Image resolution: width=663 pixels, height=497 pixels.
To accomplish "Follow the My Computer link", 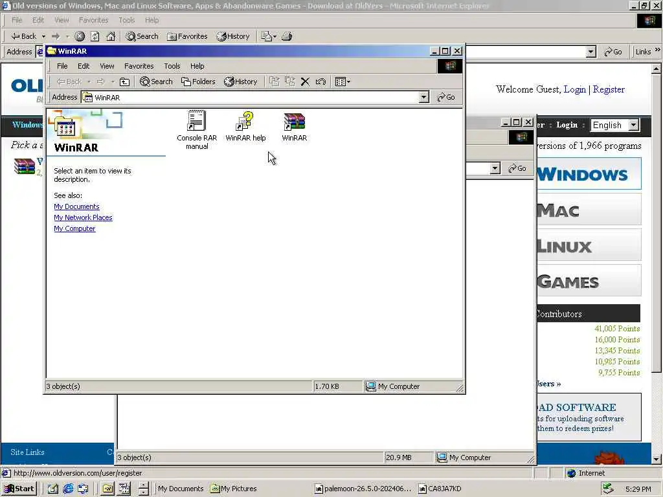I will pyautogui.click(x=74, y=228).
